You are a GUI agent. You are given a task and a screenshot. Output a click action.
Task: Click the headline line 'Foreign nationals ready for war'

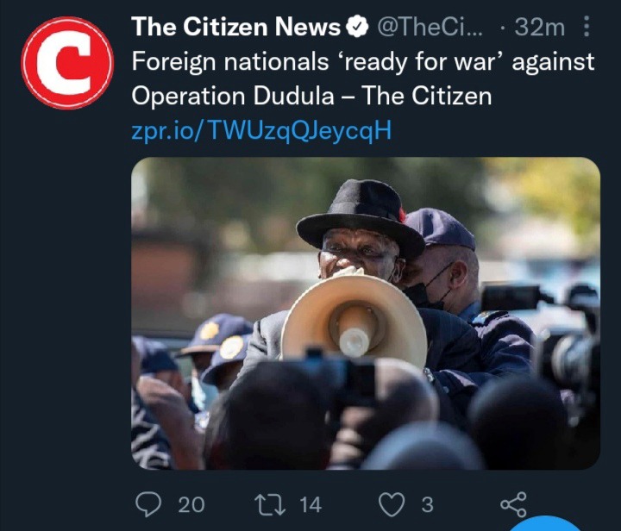point(363,62)
